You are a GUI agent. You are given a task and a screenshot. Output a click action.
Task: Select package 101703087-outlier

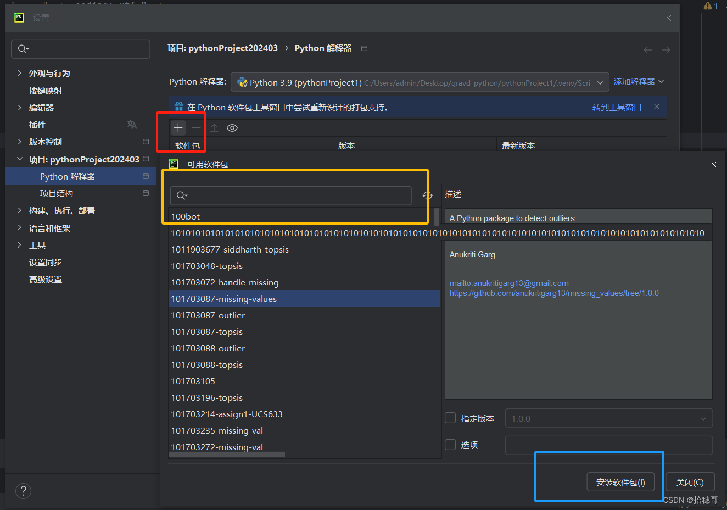click(305, 315)
